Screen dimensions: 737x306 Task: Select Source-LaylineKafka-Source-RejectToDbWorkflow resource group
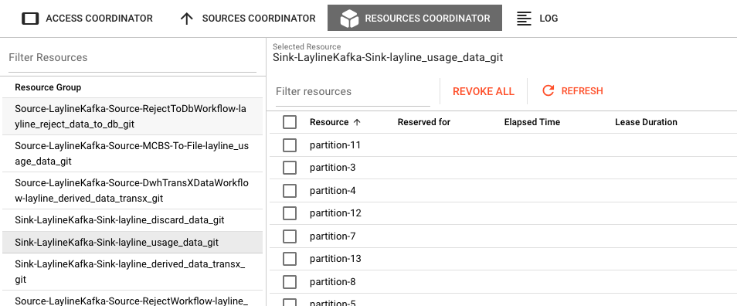coord(132,117)
